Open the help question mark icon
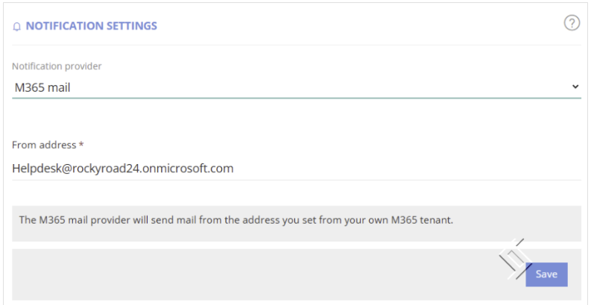 pyautogui.click(x=572, y=23)
